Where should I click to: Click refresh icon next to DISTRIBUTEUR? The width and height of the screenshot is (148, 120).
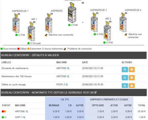click(83, 3)
